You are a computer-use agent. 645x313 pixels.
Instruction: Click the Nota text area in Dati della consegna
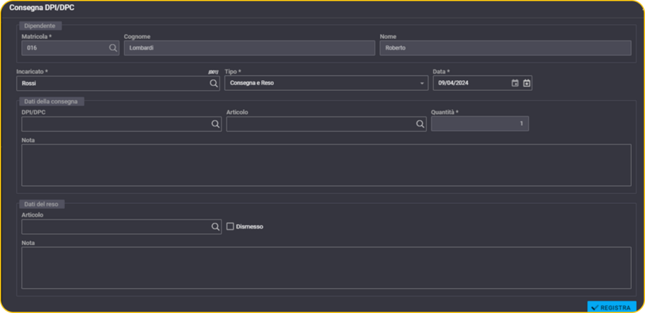[326, 165]
